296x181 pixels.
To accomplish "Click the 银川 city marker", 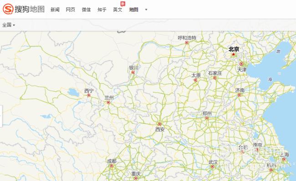I will 133,73.
